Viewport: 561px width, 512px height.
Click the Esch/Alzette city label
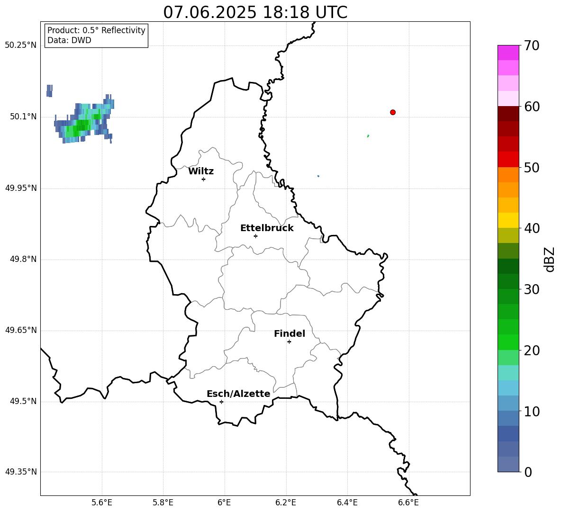click(x=238, y=394)
